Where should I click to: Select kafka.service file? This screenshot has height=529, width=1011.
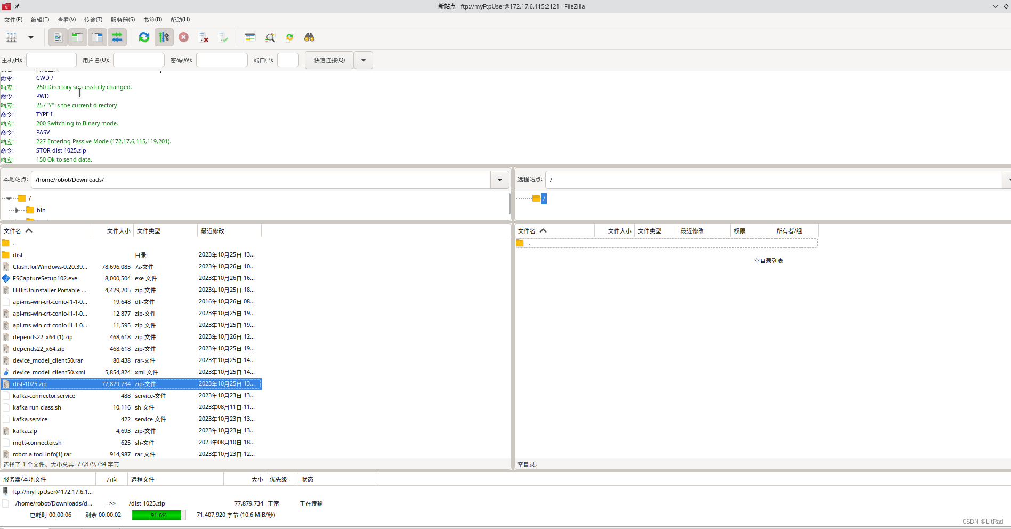click(x=131, y=419)
